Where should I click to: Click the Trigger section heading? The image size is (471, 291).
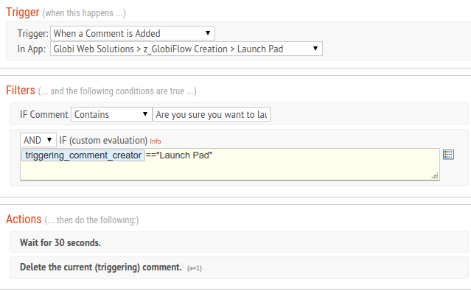pyautogui.click(x=23, y=13)
